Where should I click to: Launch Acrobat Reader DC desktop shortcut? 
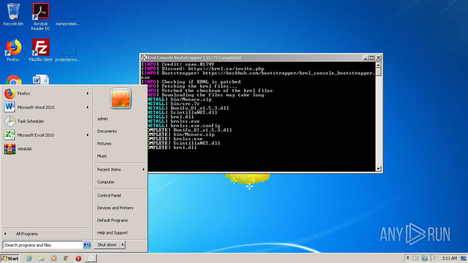[x=41, y=17]
